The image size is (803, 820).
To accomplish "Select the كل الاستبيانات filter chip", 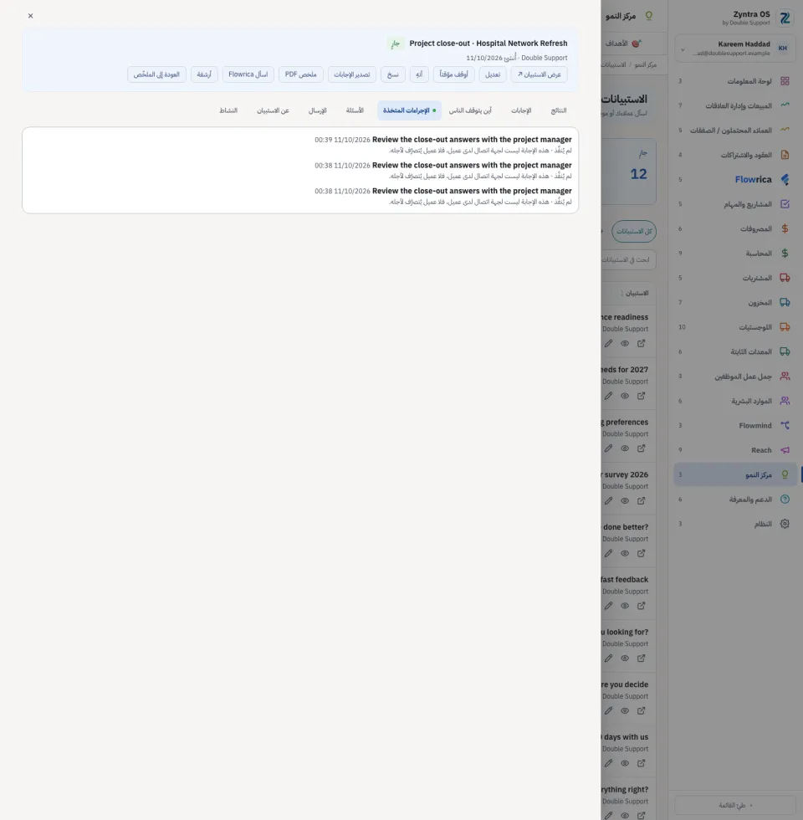I will click(x=634, y=231).
